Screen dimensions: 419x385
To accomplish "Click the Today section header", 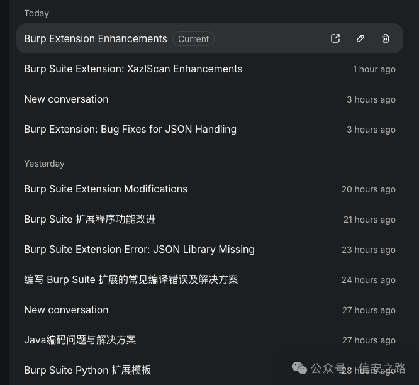I will pyautogui.click(x=36, y=14).
